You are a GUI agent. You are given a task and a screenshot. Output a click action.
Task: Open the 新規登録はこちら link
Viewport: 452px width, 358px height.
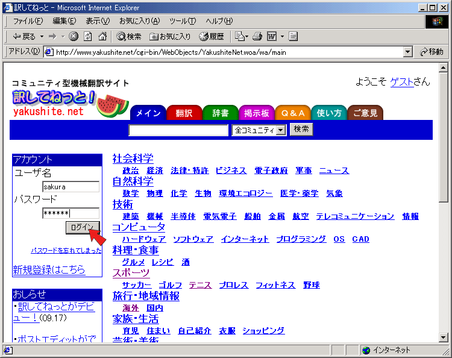point(49,269)
